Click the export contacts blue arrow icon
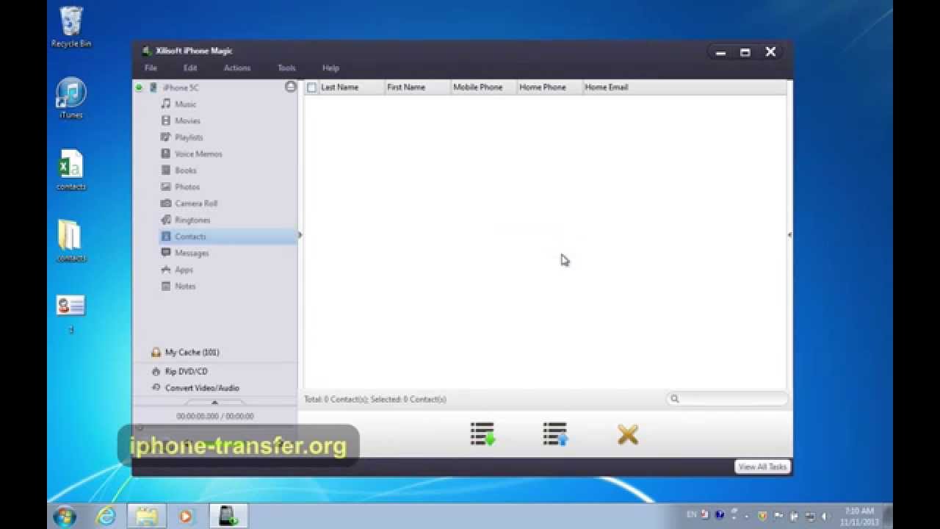This screenshot has height=529, width=940. coord(555,434)
